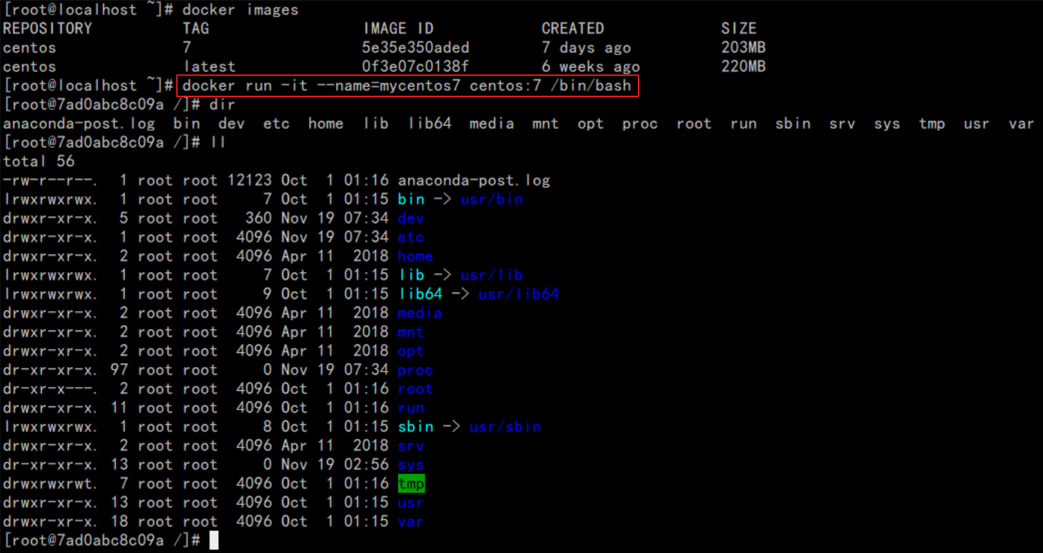Click the 203MB size value
This screenshot has height=553, width=1043.
point(743,48)
